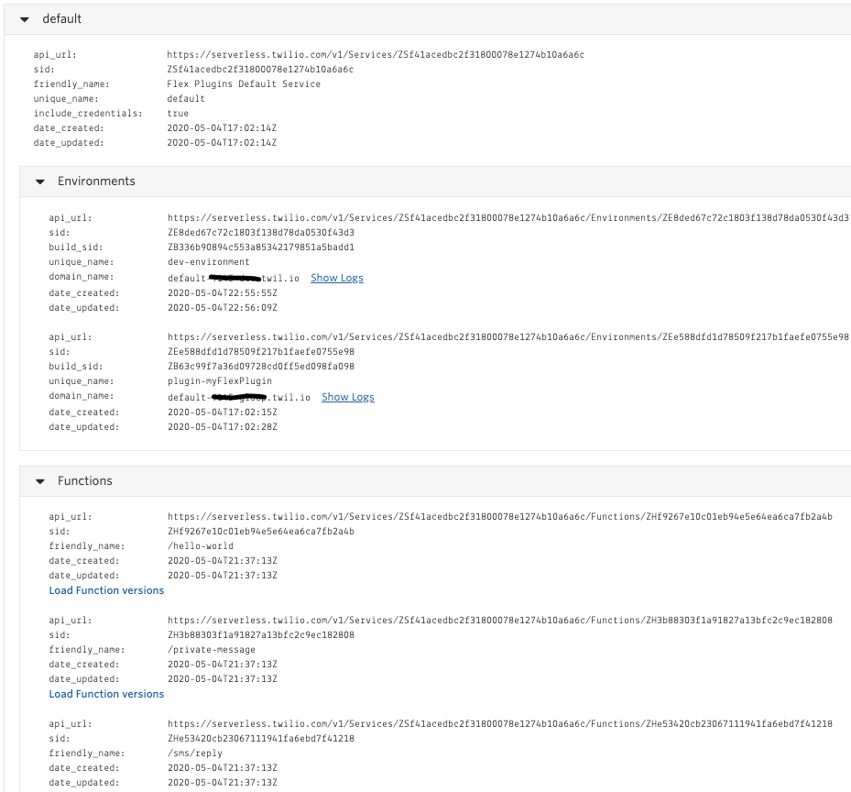
Task: Select function sid ZHe53420cb23067111941fa6ebd7f41218
Action: [261, 739]
